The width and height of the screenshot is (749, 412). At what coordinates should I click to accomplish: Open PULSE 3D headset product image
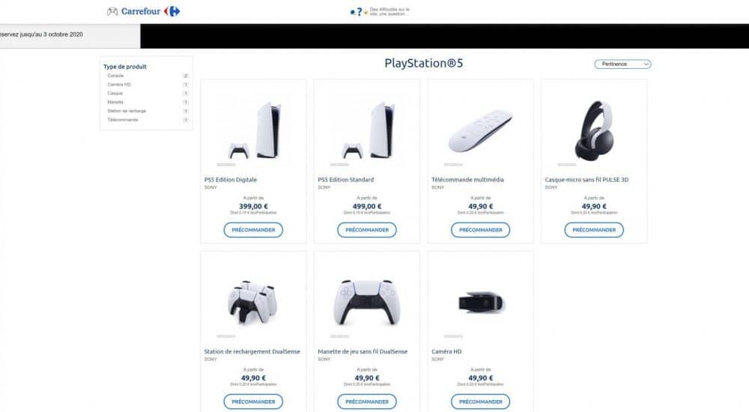(594, 130)
